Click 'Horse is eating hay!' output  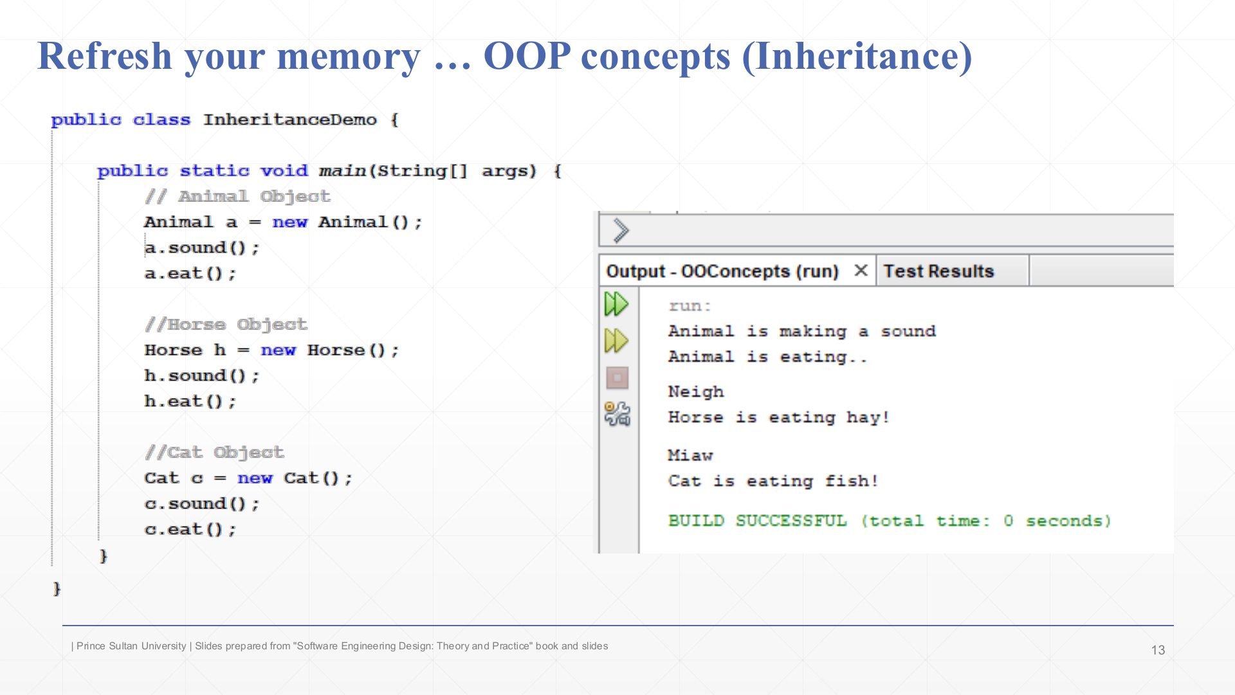779,417
